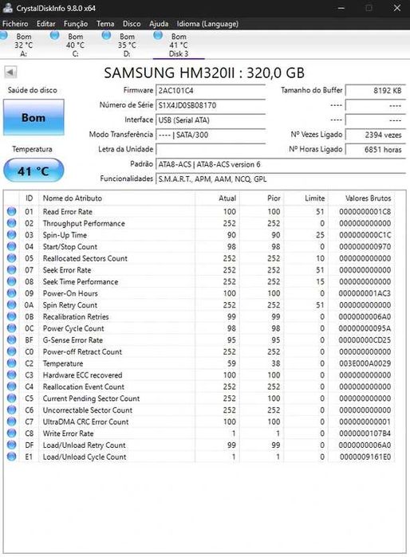This screenshot has width=410, height=557.
Task: Click status icon of Spin-Up Time
Action: tap(11, 235)
